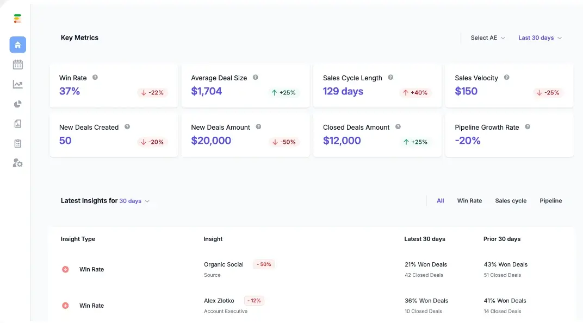Click the 41% Won Deals cell

pyautogui.click(x=505, y=301)
